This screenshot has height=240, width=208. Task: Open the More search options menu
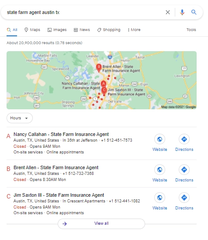[x=134, y=30]
